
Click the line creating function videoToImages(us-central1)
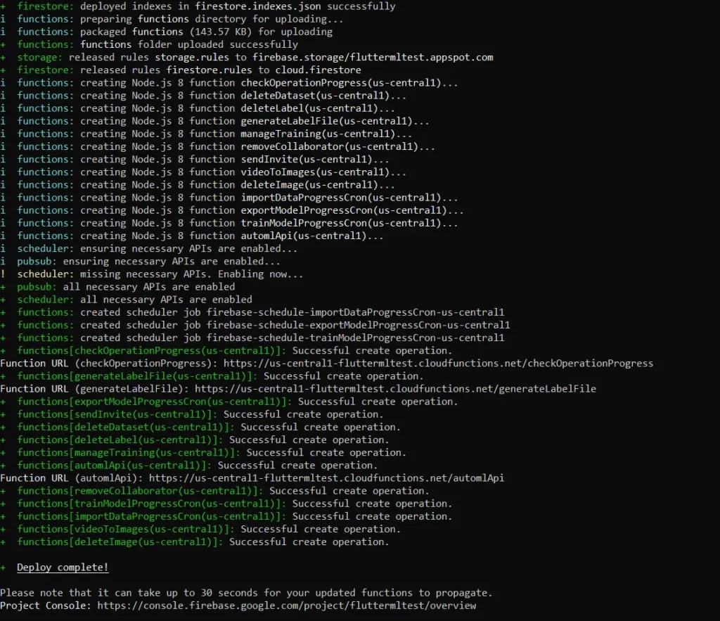coord(203,172)
